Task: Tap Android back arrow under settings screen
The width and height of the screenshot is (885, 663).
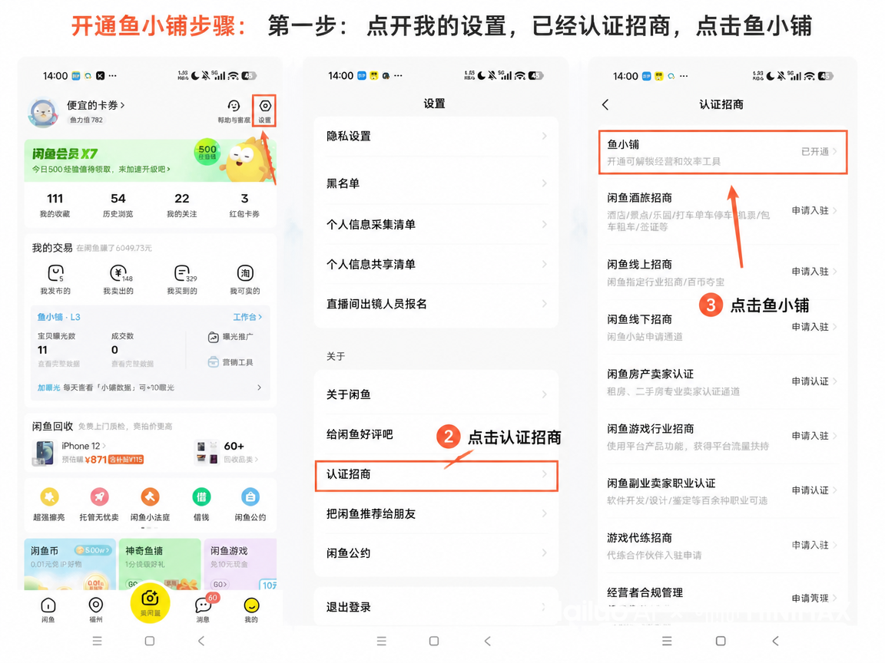Action: point(488,641)
